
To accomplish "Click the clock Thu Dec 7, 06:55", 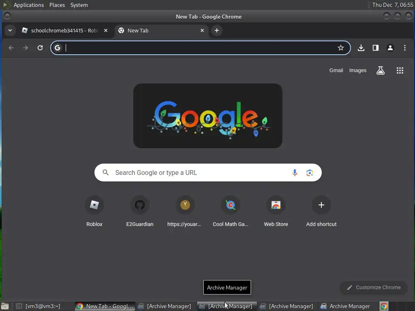I will point(393,5).
